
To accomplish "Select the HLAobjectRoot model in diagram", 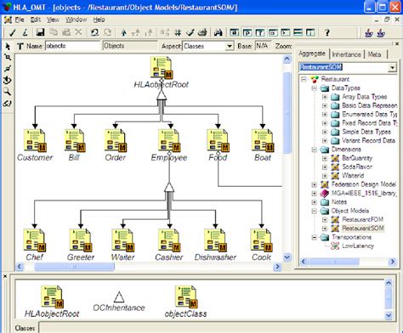I will pyautogui.click(x=162, y=67).
